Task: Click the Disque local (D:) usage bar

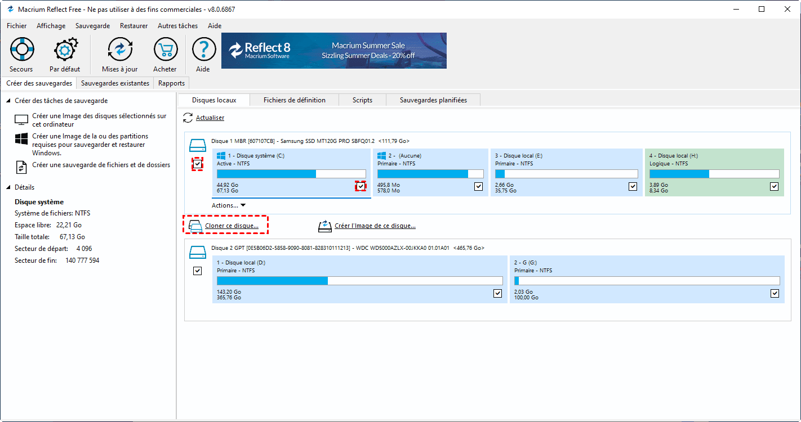Action: coord(360,281)
